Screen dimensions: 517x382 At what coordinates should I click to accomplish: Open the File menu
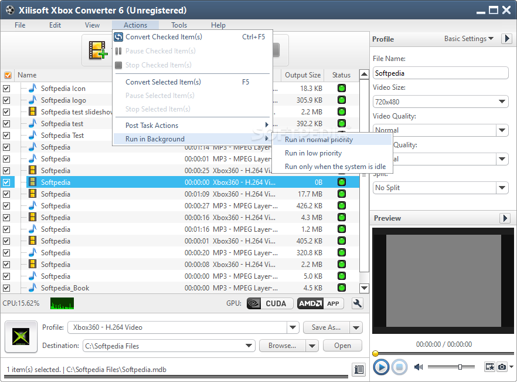click(x=20, y=25)
